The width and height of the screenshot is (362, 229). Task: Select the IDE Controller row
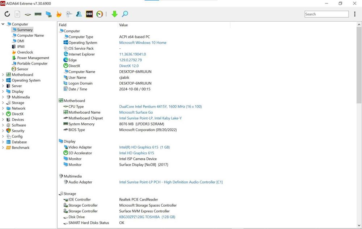(144, 199)
